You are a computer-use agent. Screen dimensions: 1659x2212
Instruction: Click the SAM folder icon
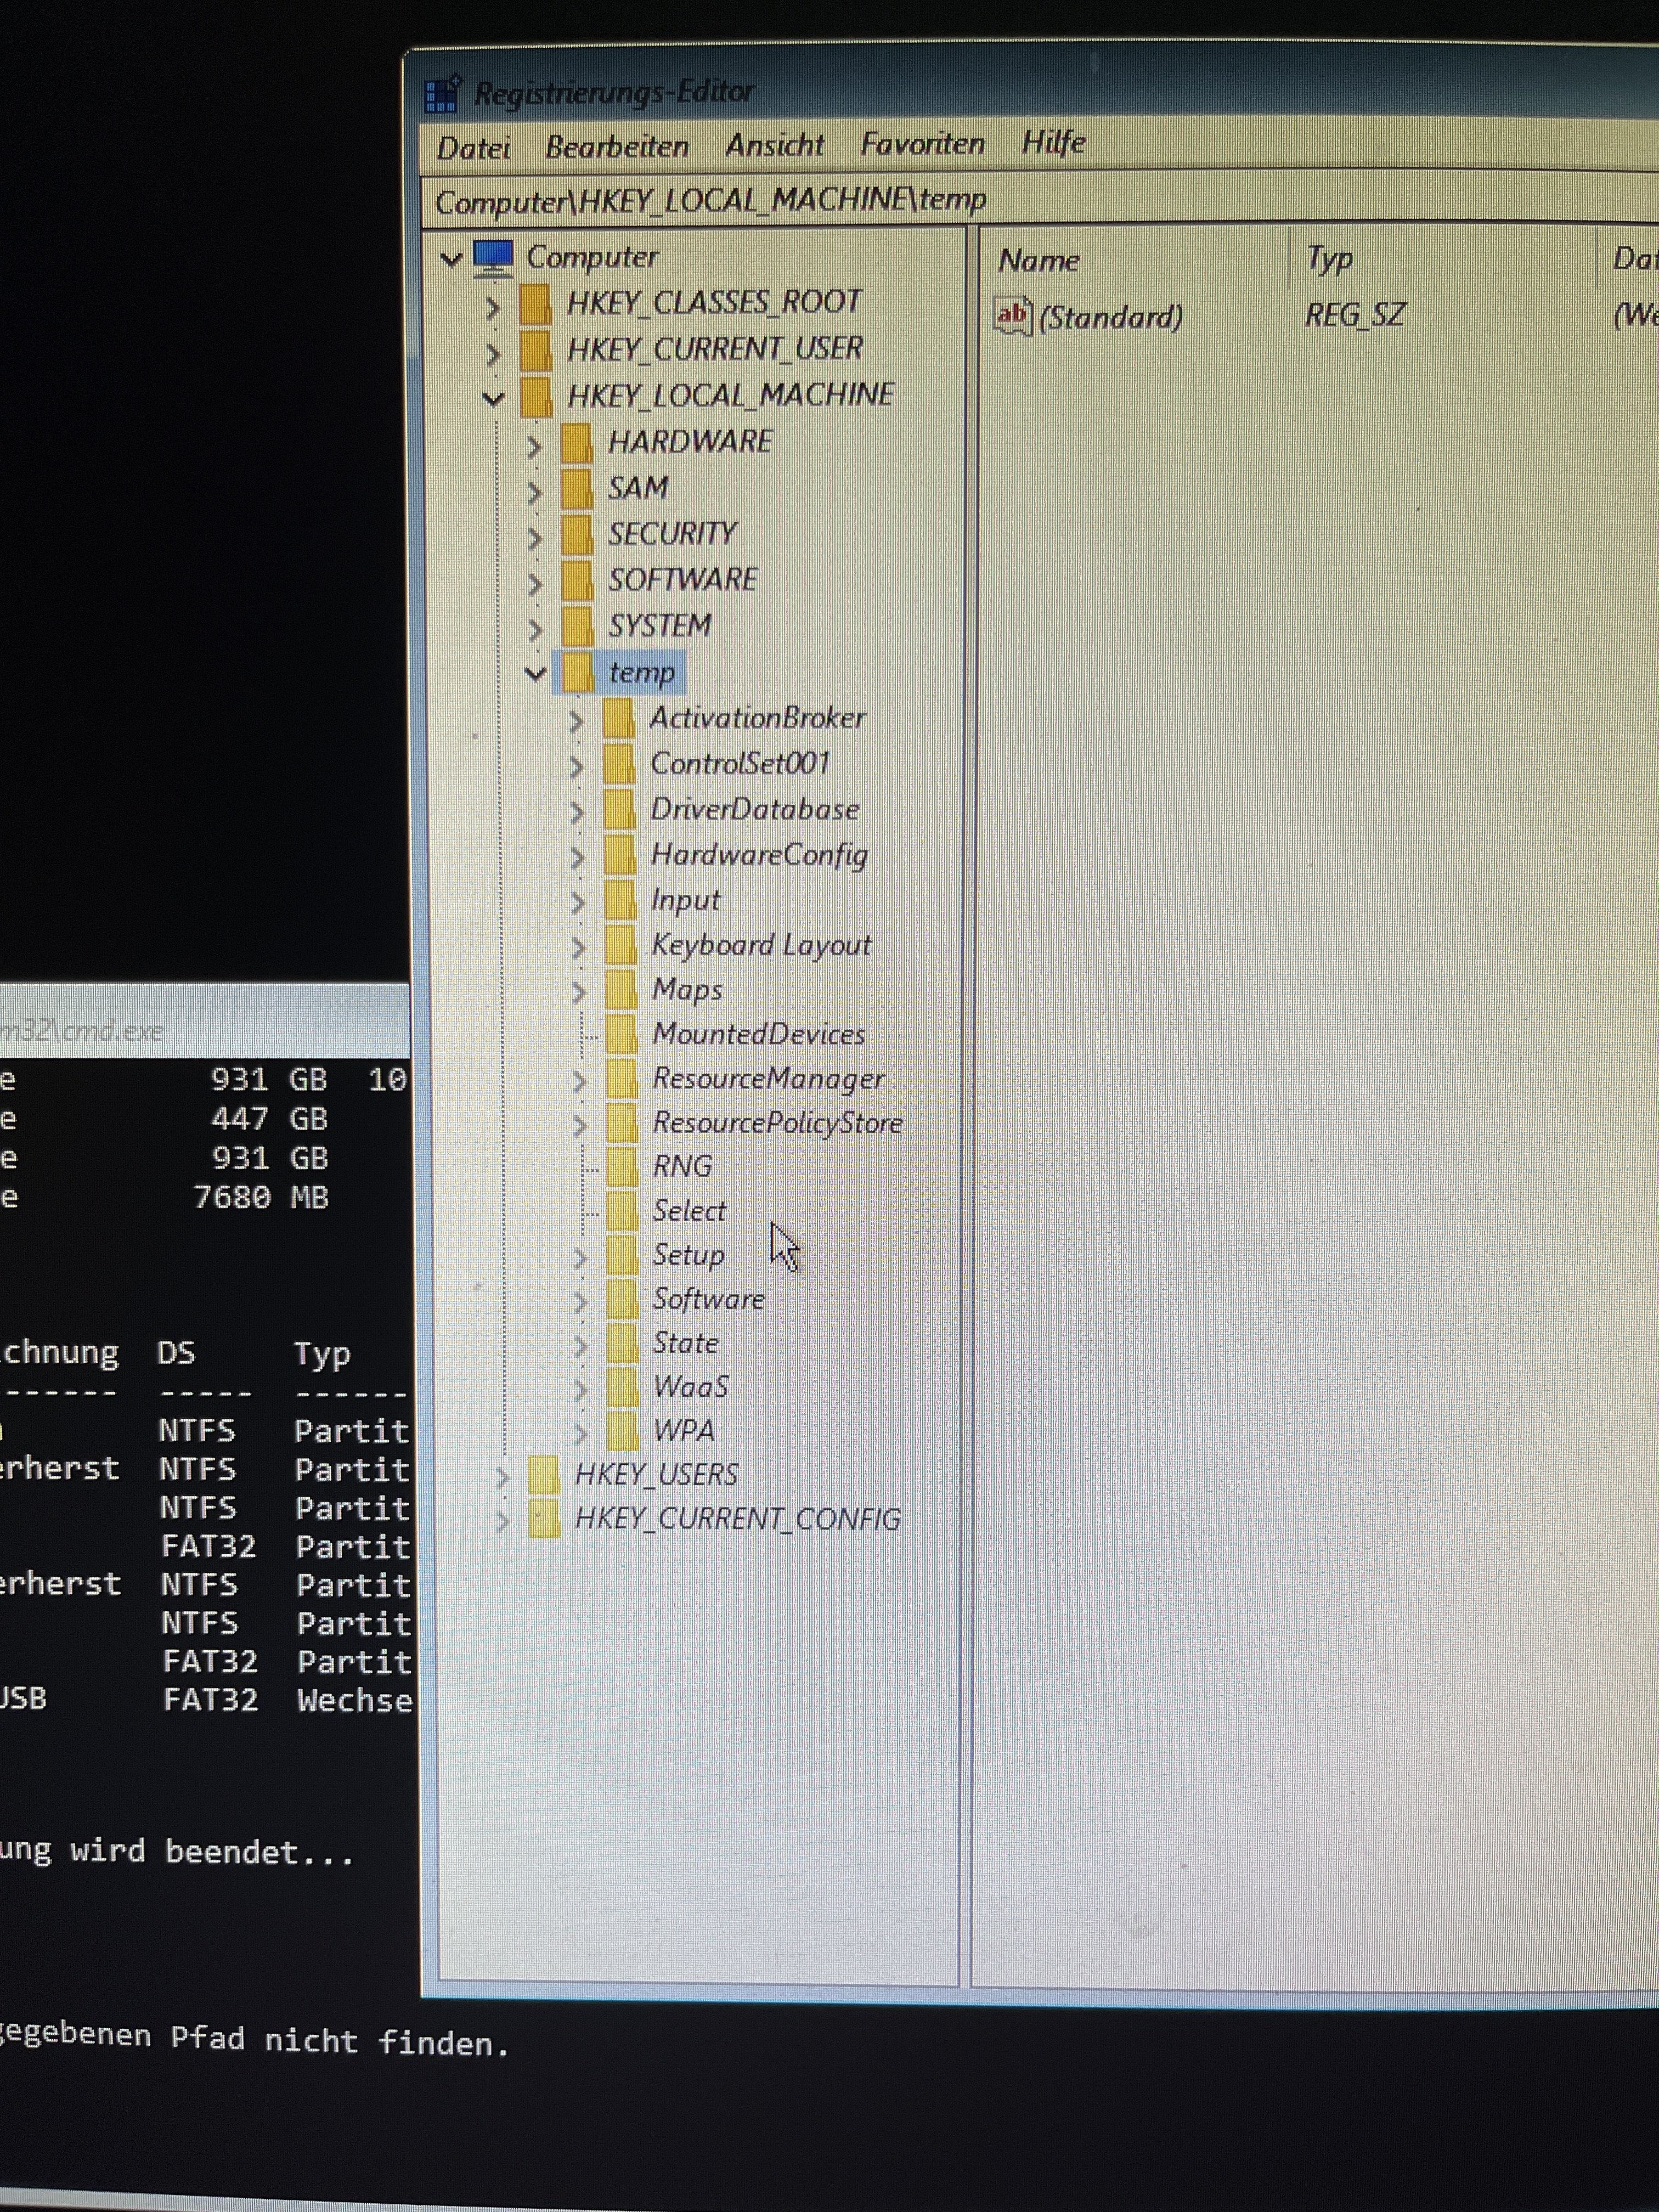[577, 490]
